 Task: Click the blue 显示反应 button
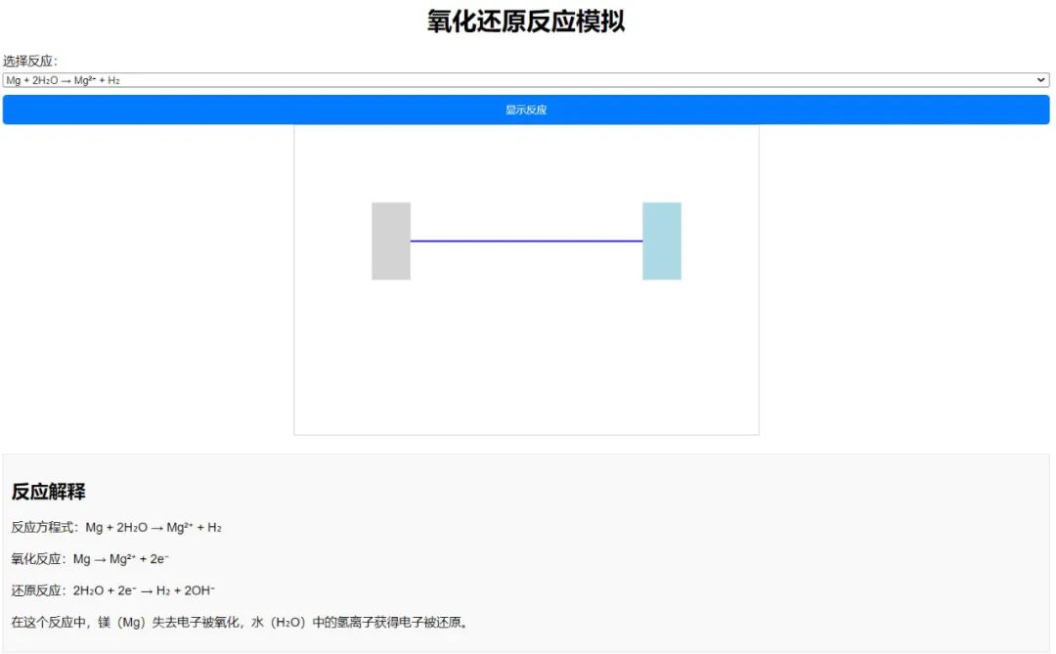point(526,109)
